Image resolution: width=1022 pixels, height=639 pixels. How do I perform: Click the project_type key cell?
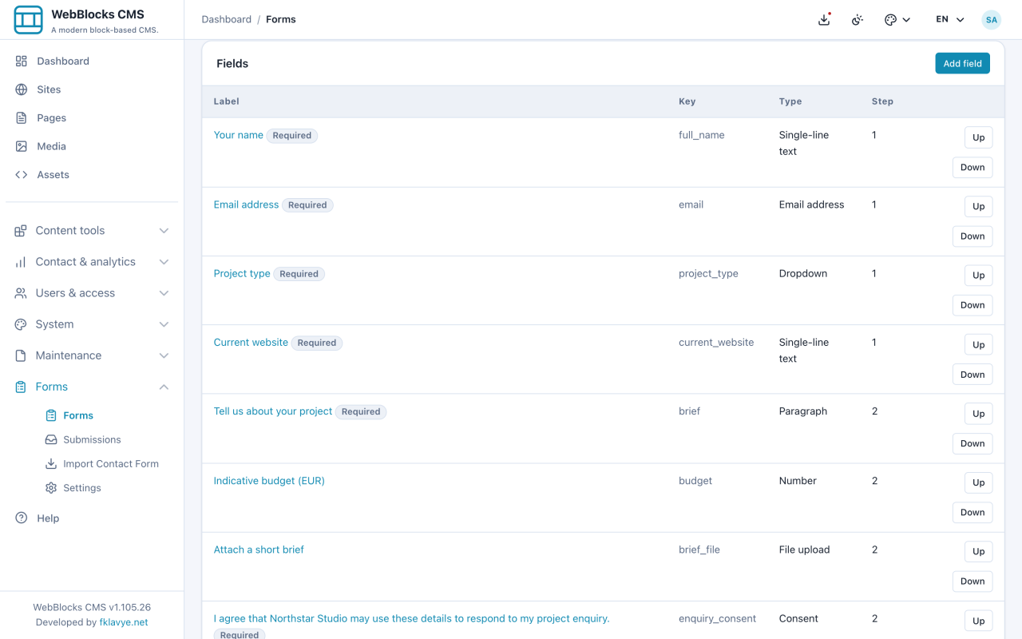click(708, 273)
